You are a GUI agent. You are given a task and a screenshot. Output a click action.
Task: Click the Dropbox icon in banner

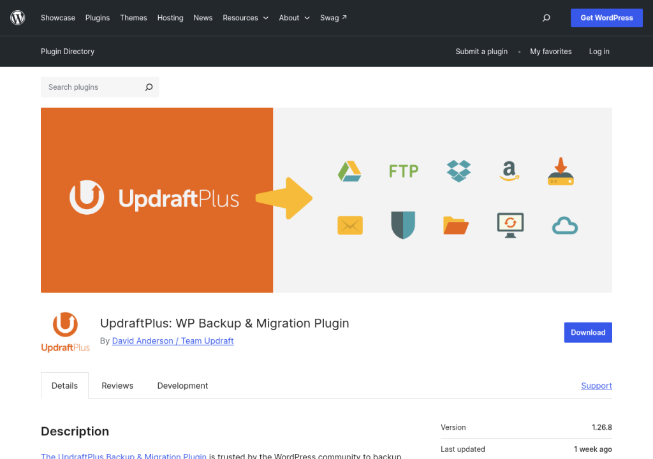click(x=459, y=171)
